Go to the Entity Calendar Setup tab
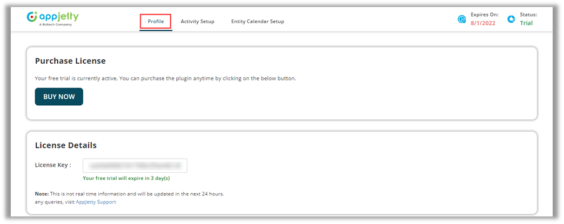The height and width of the screenshot is (224, 564). [x=257, y=22]
